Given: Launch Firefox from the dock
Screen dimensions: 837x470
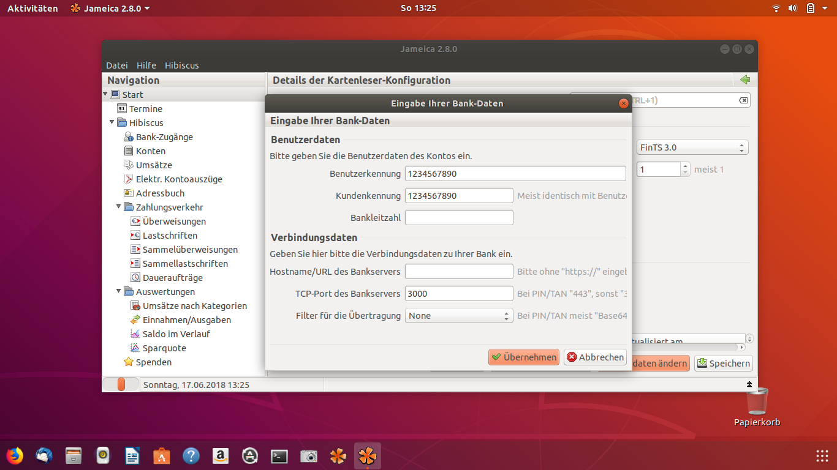Looking at the screenshot, I should point(15,456).
